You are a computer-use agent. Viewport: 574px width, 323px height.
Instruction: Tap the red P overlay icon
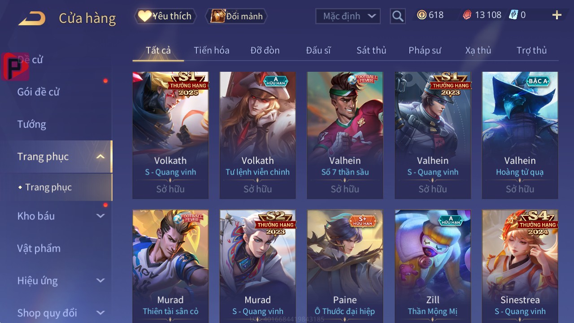(x=15, y=66)
